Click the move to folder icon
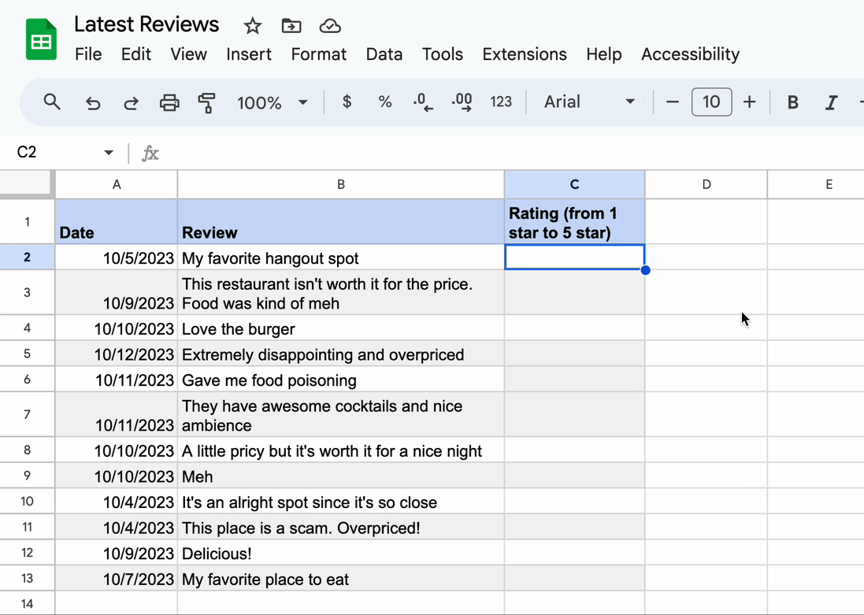 tap(291, 26)
